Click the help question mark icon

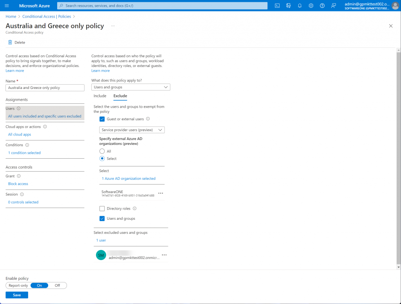pos(322,5)
